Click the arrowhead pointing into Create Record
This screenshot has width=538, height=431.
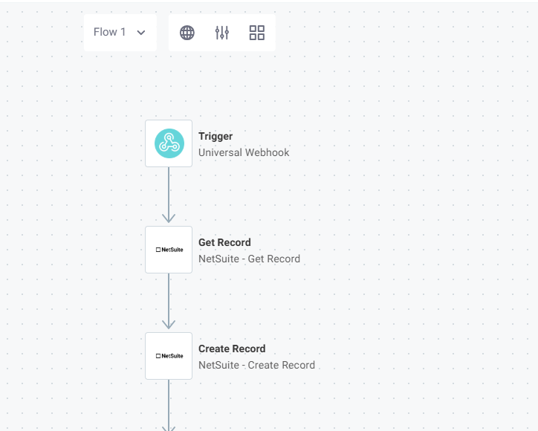169,324
